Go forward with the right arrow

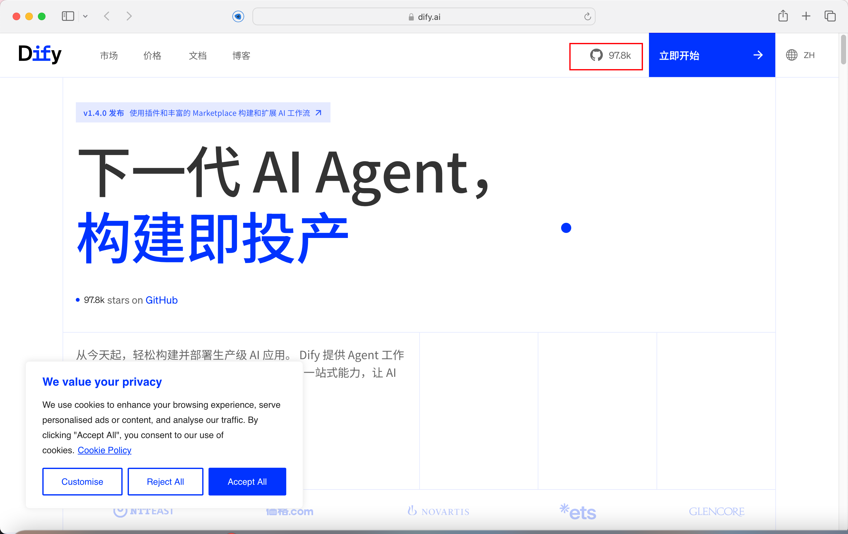tap(129, 16)
